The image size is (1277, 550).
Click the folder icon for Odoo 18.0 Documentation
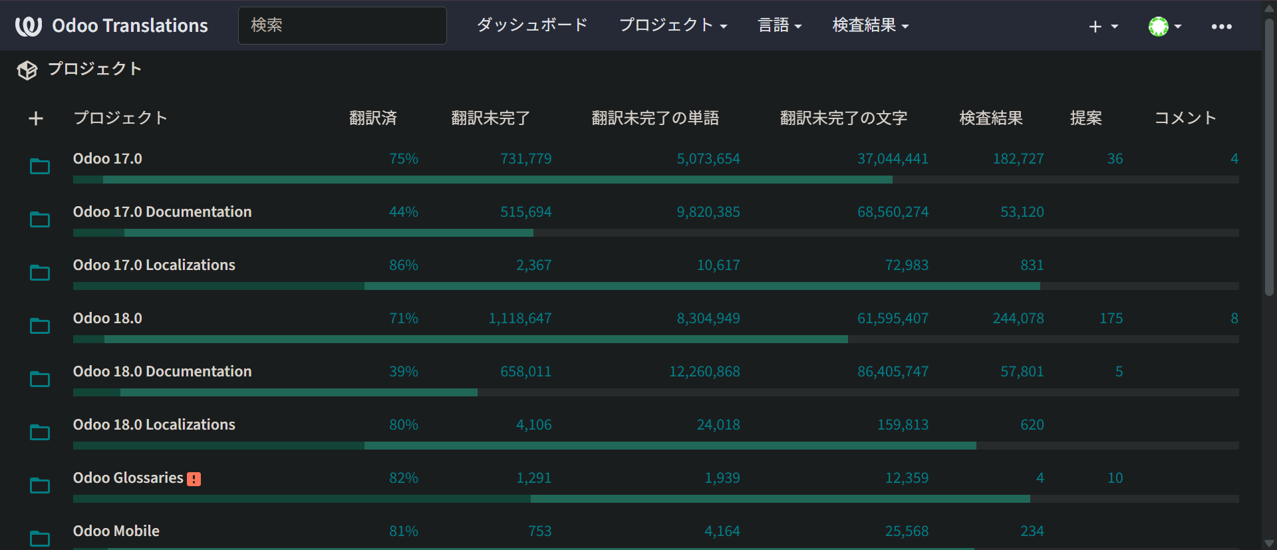pyautogui.click(x=40, y=379)
